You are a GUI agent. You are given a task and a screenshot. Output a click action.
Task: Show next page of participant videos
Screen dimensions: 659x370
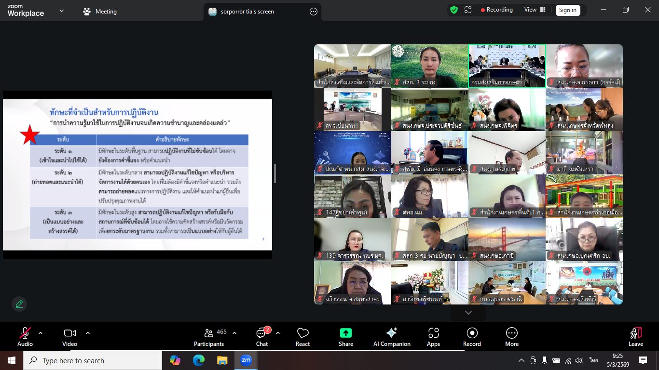tap(468, 313)
